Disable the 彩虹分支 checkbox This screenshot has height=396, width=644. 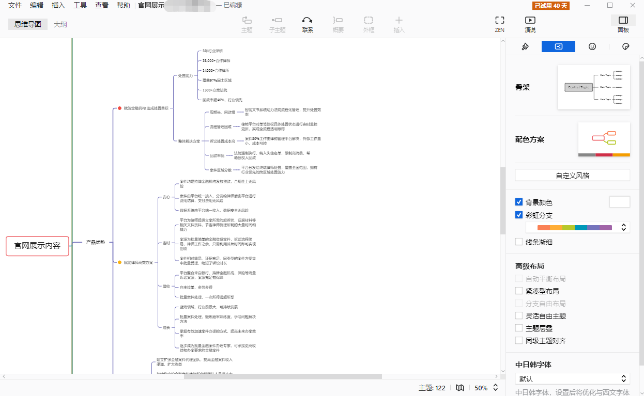tap(519, 215)
